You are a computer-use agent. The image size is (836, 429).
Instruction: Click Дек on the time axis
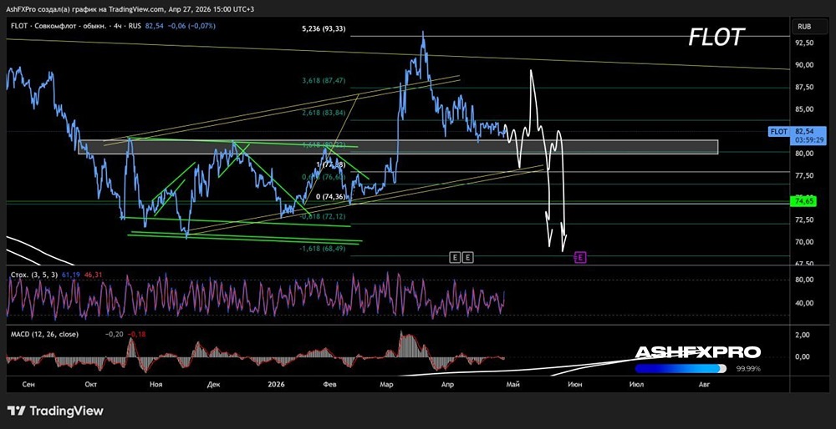(214, 384)
